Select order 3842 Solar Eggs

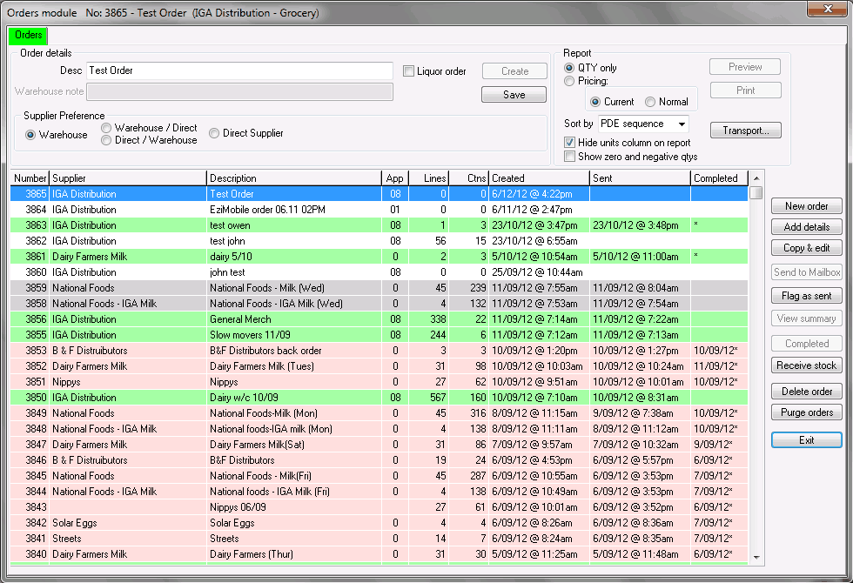379,523
